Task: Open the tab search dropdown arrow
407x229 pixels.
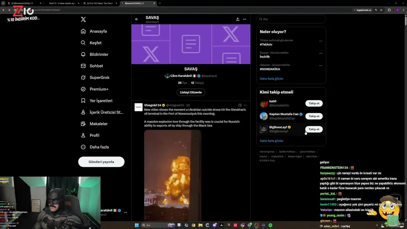Action: click(3, 3)
